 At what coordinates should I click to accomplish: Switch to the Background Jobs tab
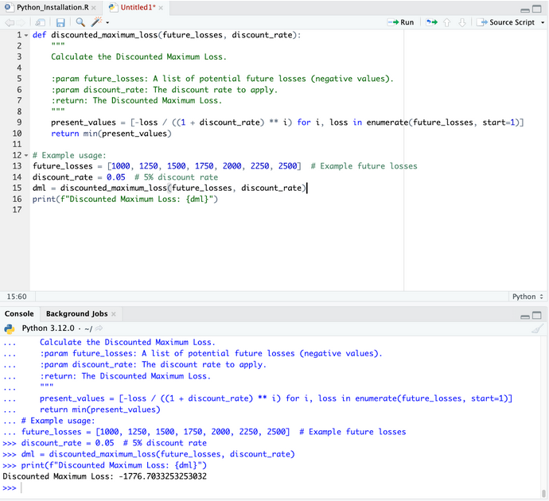click(x=76, y=314)
